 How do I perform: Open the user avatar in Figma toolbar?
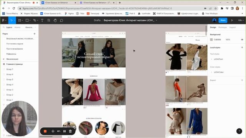point(214,20)
